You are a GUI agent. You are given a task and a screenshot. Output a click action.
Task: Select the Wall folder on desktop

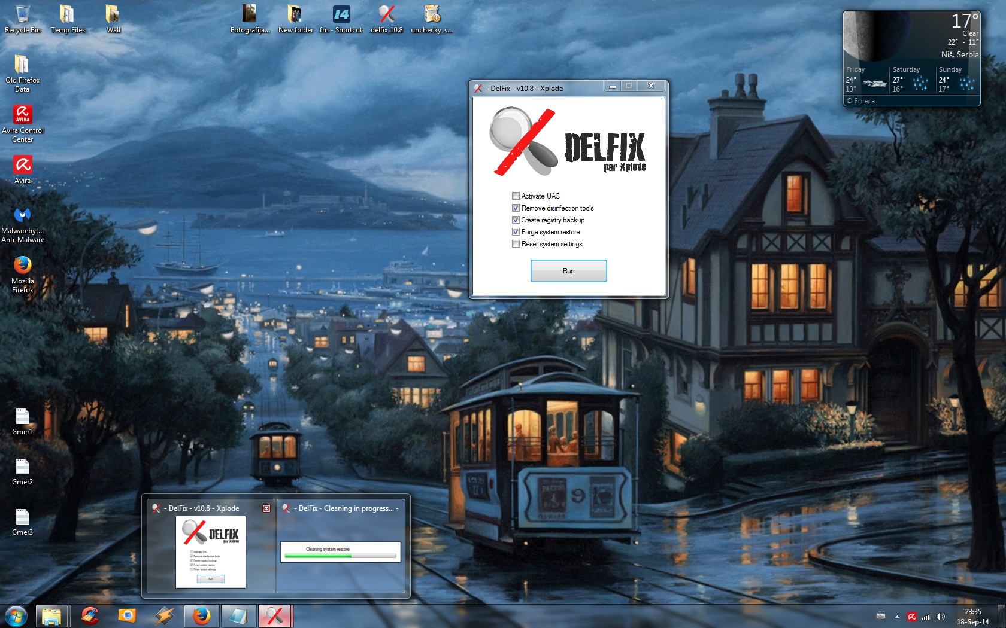point(113,19)
